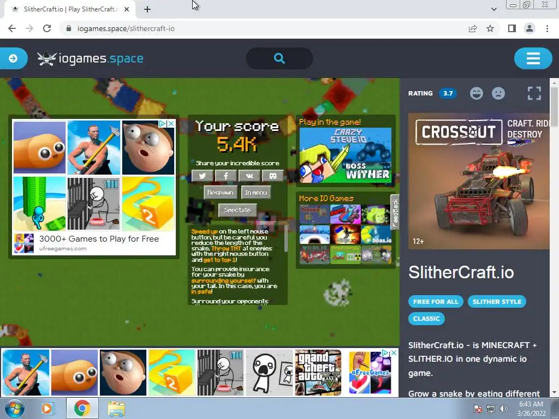Select the SLITHER STYLE tag
The height and width of the screenshot is (419, 559).
(x=497, y=301)
